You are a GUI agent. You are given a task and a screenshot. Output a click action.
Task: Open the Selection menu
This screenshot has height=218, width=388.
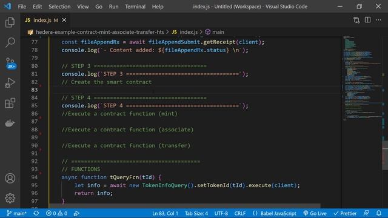tap(59, 7)
